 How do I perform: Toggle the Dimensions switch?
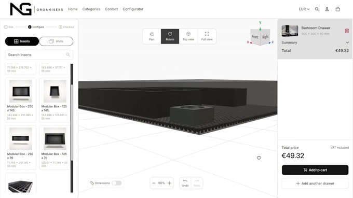click(117, 183)
